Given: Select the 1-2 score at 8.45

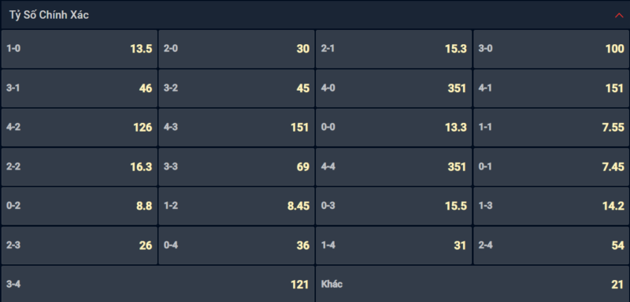Looking at the screenshot, I should [x=236, y=206].
